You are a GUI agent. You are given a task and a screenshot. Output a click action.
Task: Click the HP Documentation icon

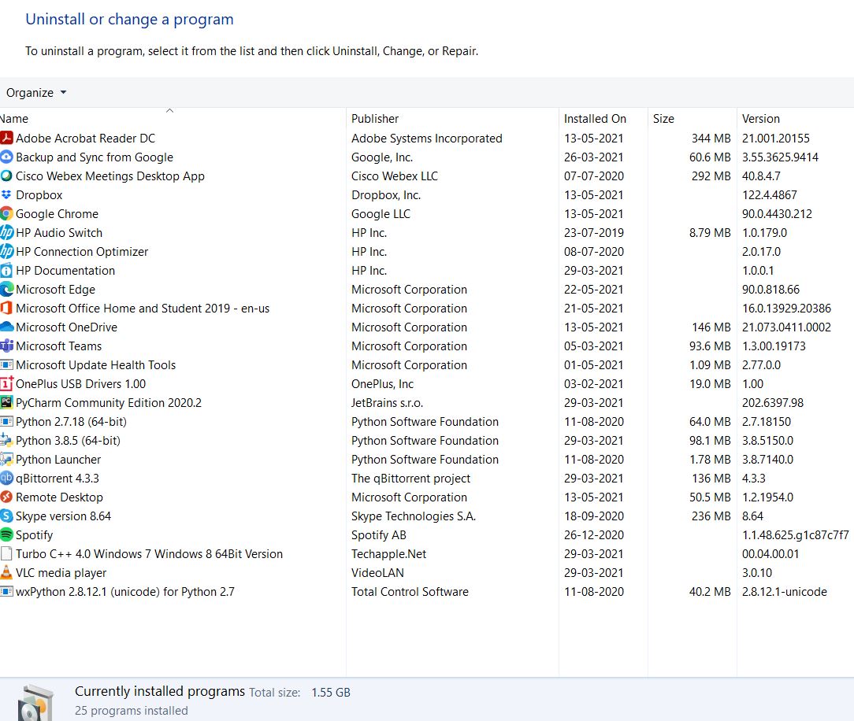click(x=6, y=271)
